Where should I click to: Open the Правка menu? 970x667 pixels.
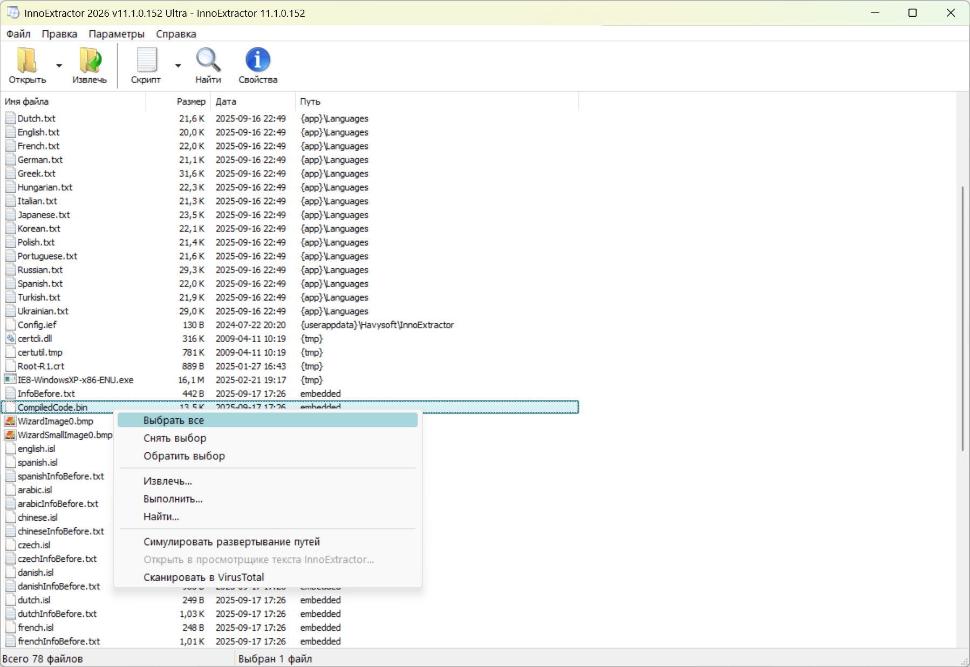pos(59,33)
